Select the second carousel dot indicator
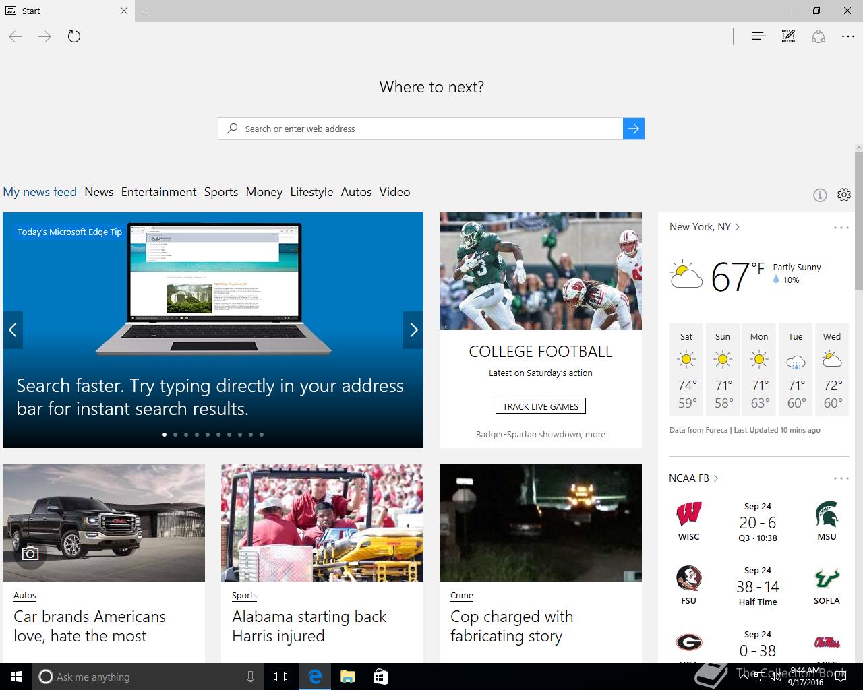The width and height of the screenshot is (863, 690). [175, 435]
